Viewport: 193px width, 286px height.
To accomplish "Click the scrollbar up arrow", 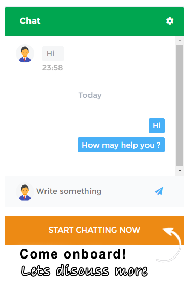I will pos(180,40).
